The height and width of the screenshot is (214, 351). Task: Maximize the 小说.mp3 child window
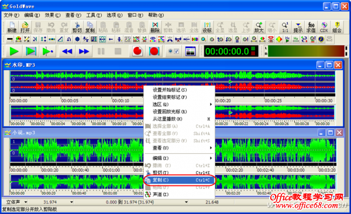click(x=330, y=133)
